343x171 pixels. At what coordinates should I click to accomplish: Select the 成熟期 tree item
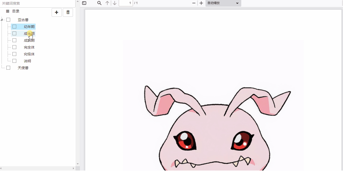(29, 40)
